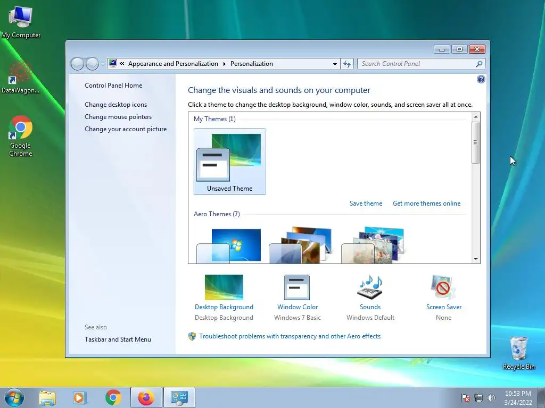545x408 pixels.
Task: Go to Control Panel Home
Action: (113, 86)
